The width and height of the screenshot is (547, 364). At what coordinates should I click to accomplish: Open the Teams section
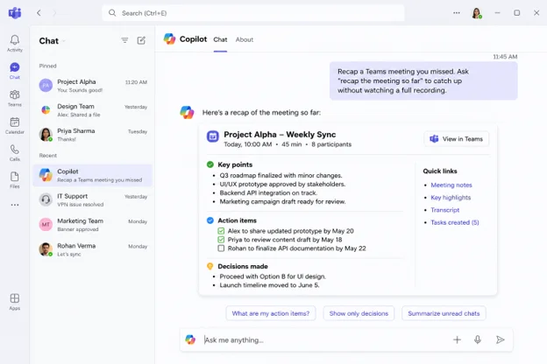[15, 98]
